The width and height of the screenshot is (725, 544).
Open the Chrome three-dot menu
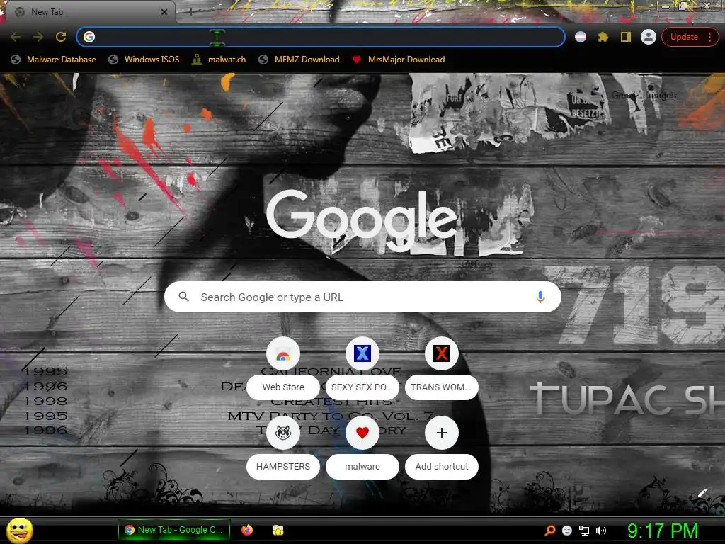click(x=709, y=37)
